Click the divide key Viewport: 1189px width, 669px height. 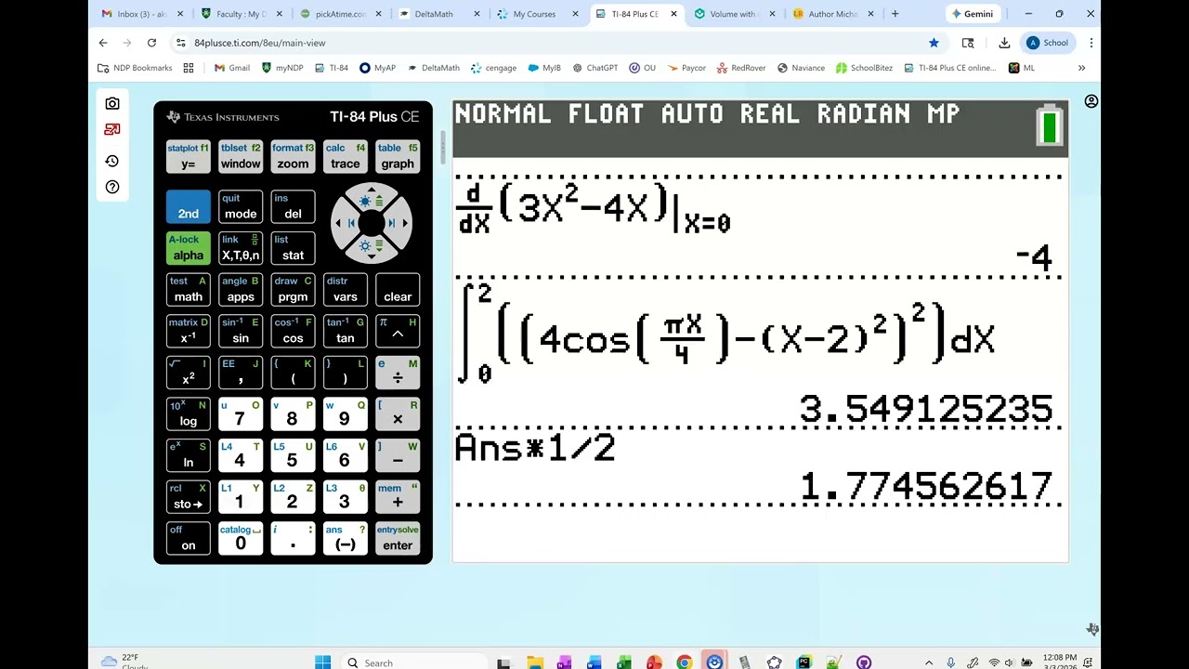pos(398,373)
